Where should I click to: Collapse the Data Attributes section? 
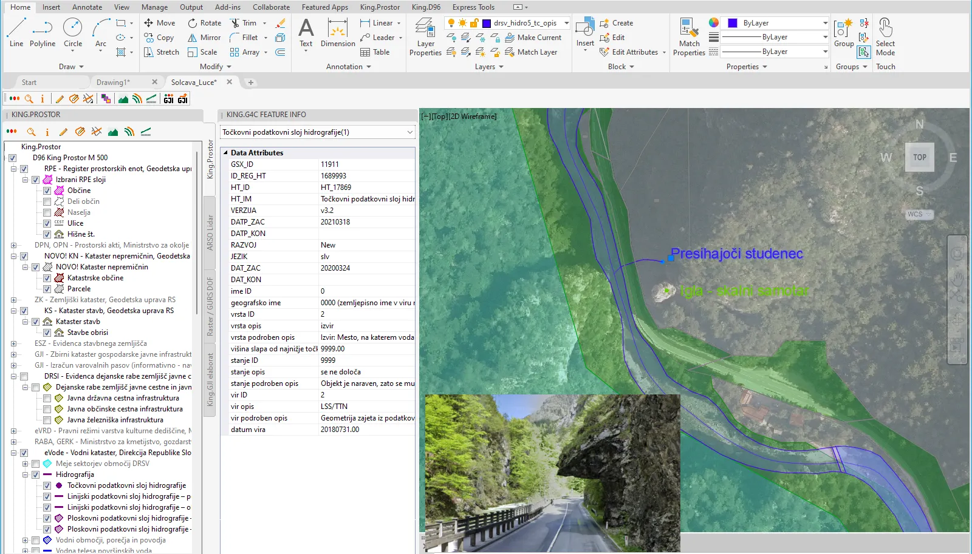pyautogui.click(x=225, y=153)
